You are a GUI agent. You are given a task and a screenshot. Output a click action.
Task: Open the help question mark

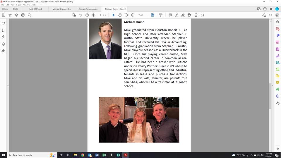pos(265,9)
